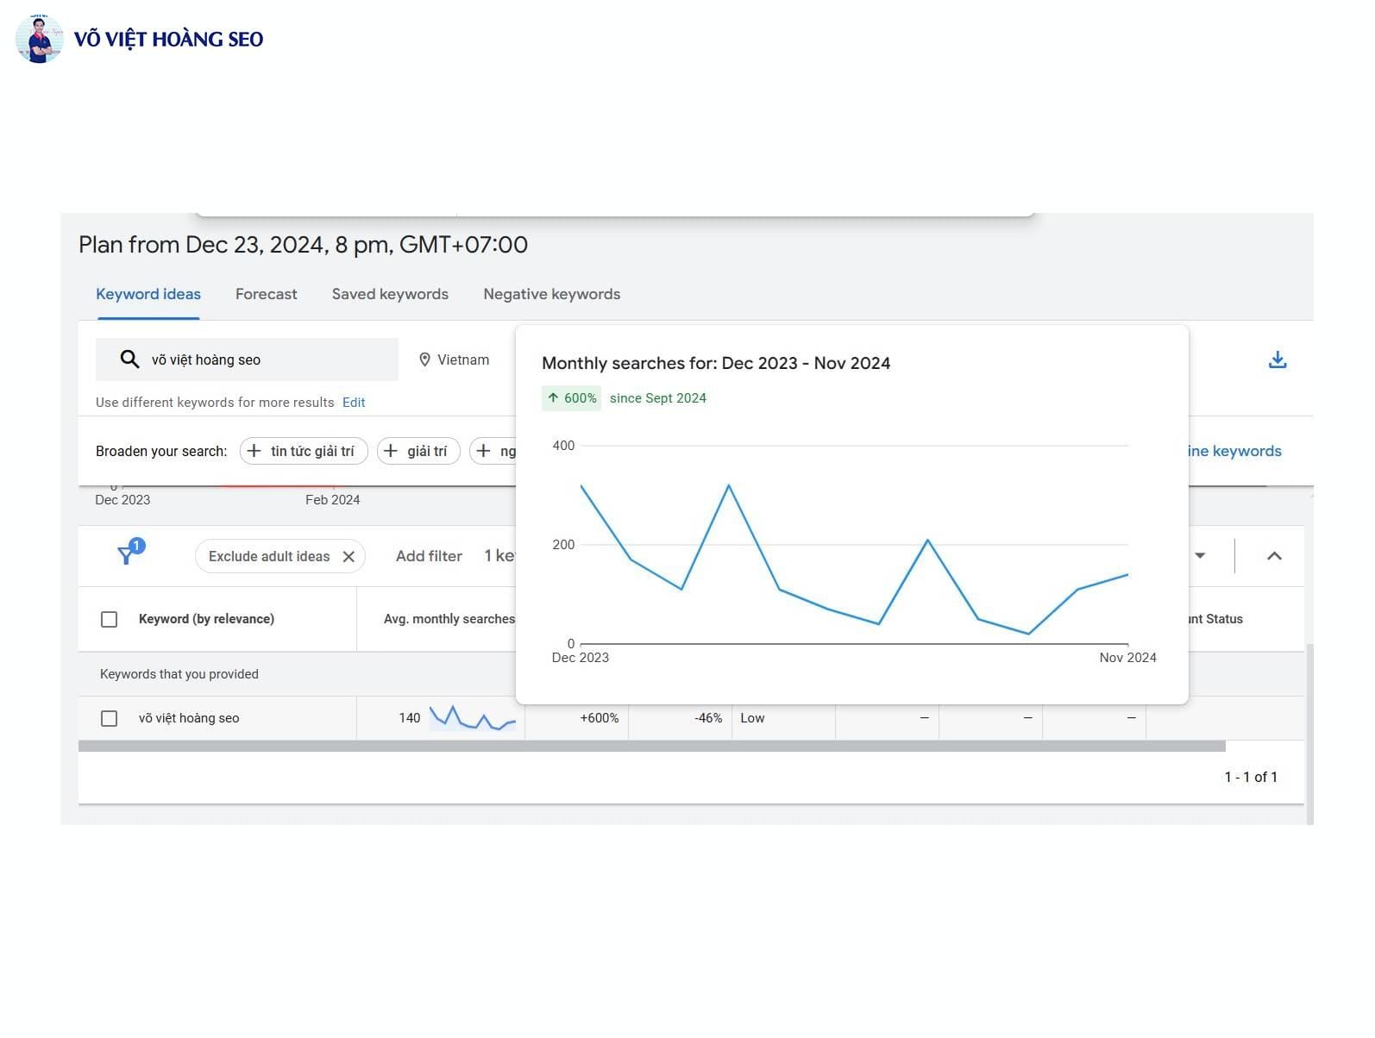The width and height of the screenshot is (1375, 1038).
Task: Check the 'võ việt hoàng seo' row checkbox
Action: point(110,718)
